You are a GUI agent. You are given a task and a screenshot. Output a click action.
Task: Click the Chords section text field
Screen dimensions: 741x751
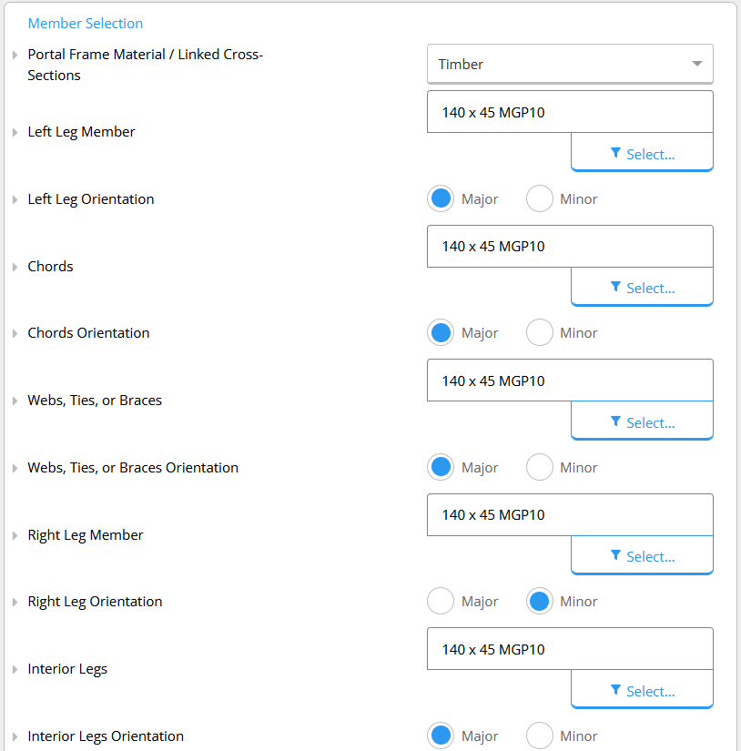570,246
